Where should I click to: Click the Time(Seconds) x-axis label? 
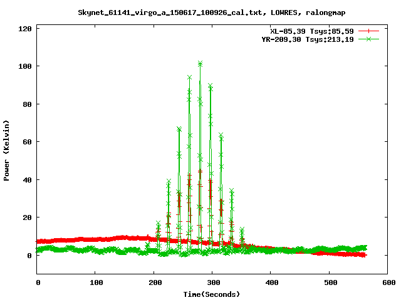pyautogui.click(x=211, y=294)
